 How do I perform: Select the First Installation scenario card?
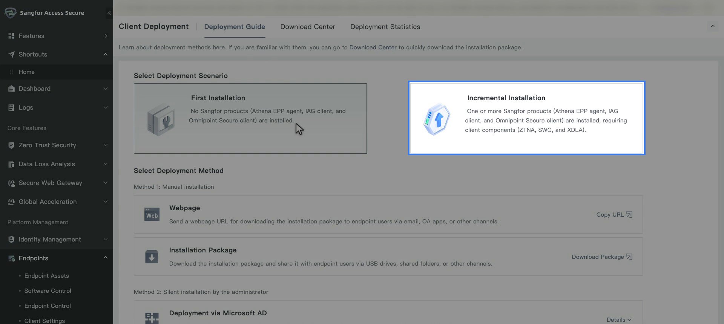(250, 118)
